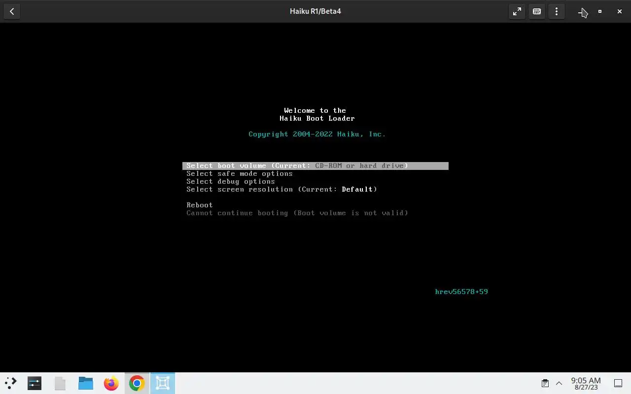The width and height of the screenshot is (631, 394).
Task: Expand hidden system tray icons
Action: coord(559,383)
